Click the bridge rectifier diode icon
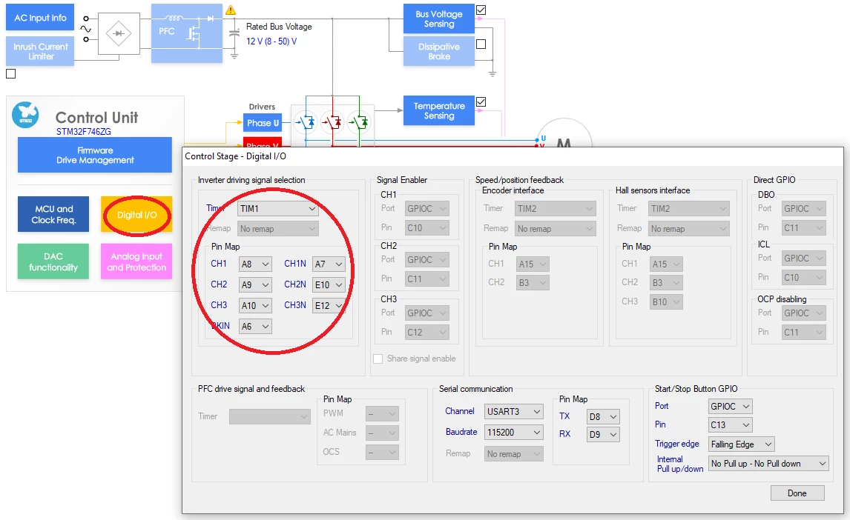 click(x=119, y=33)
